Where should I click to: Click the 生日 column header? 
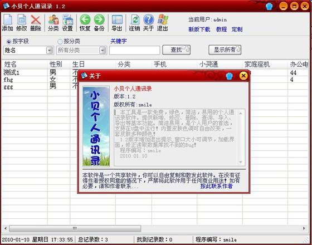[x=92, y=65]
